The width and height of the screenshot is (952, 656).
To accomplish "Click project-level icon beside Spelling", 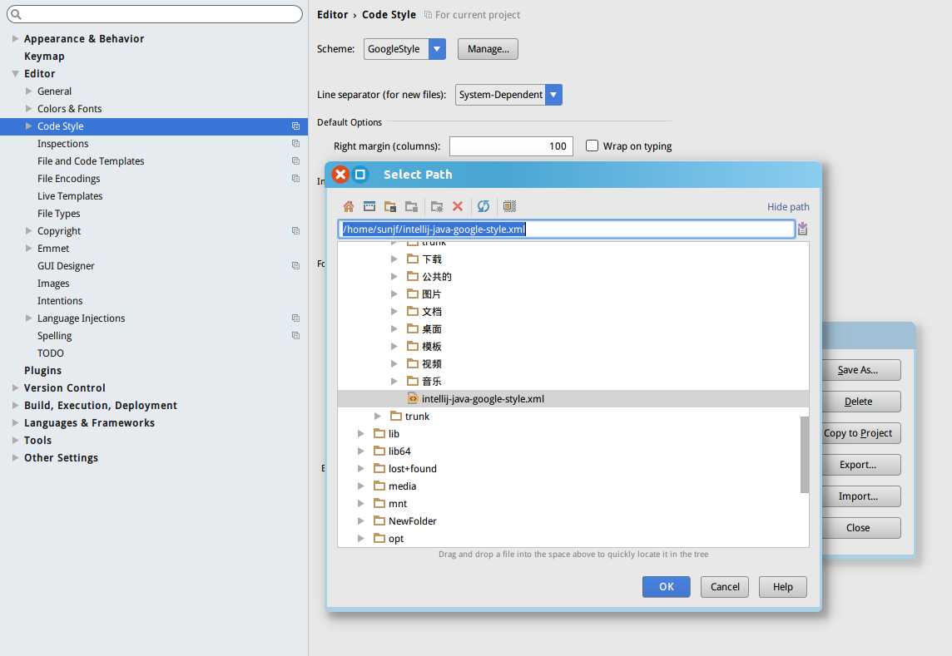I will (295, 336).
